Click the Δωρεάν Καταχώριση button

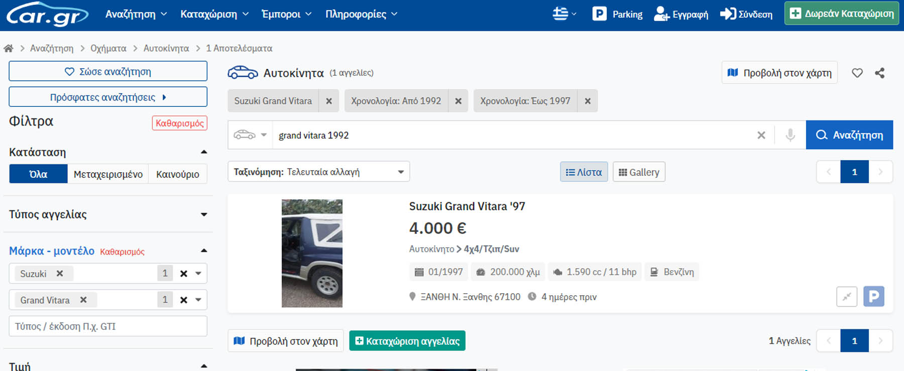tap(842, 14)
